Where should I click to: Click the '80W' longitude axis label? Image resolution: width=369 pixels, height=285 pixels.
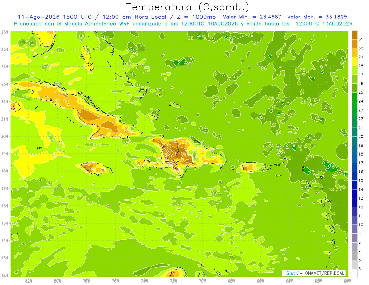click(x=58, y=281)
